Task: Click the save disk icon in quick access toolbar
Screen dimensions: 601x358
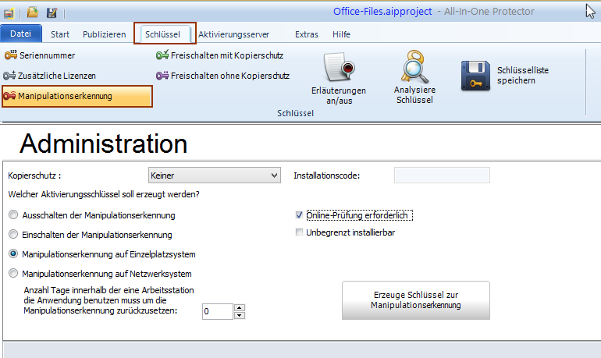Action: [52, 12]
